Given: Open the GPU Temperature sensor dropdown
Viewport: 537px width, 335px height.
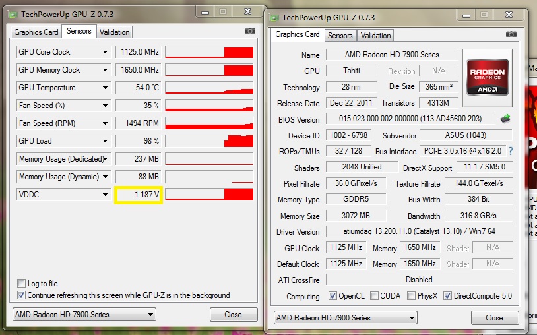Looking at the screenshot, I should (105, 88).
